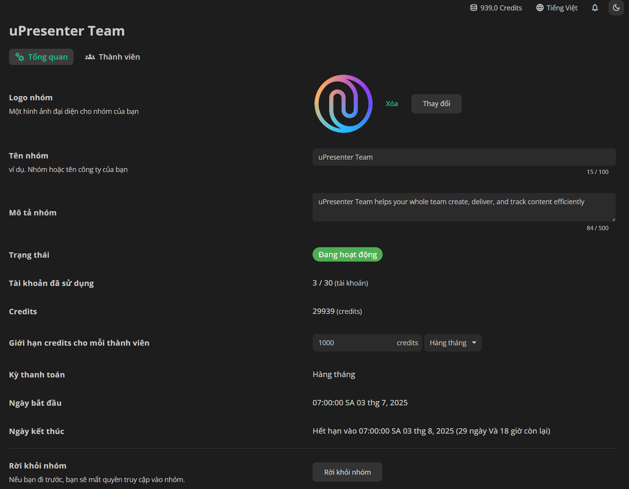Click the Xóa logo link

tap(392, 104)
